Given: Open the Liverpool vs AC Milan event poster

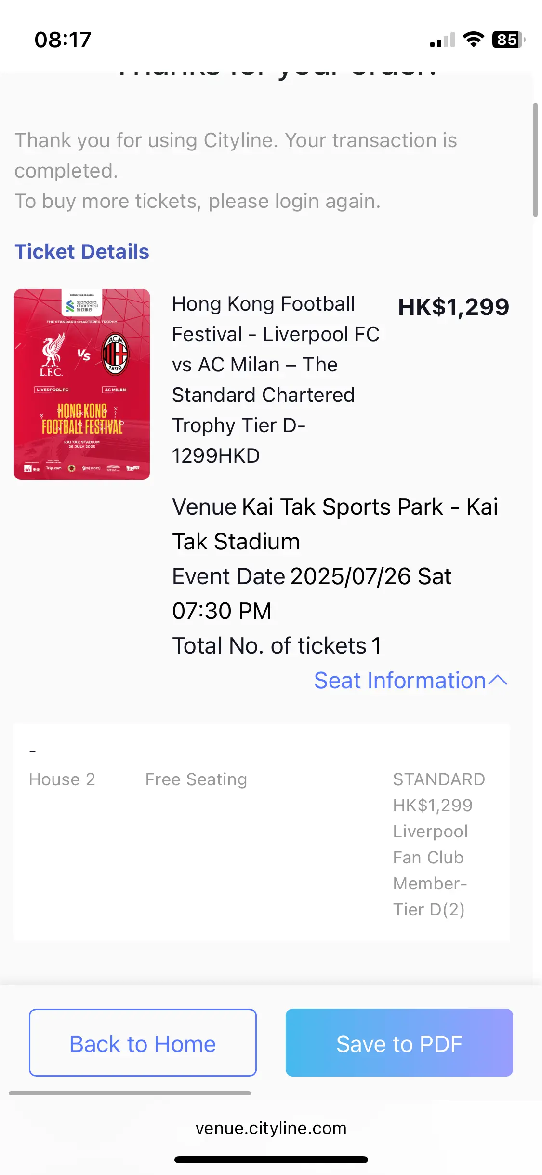Looking at the screenshot, I should pos(82,384).
